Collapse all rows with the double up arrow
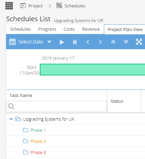 click(x=113, y=42)
